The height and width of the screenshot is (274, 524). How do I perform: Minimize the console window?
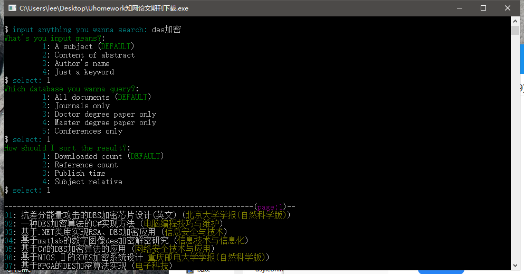459,8
